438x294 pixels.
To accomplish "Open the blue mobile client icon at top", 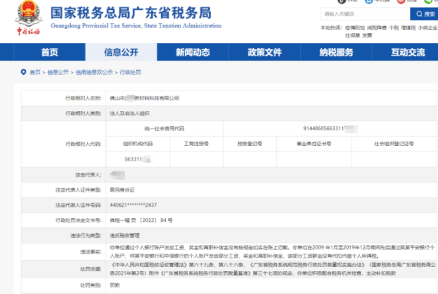I will pyautogui.click(x=369, y=1).
